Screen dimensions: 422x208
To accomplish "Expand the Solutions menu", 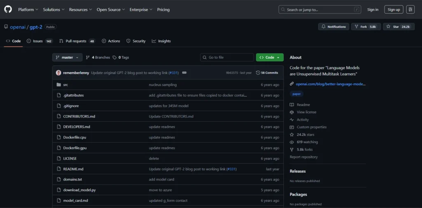I will (54, 9).
